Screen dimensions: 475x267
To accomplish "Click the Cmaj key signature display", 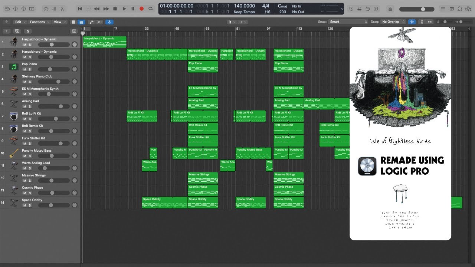I will tap(282, 6).
